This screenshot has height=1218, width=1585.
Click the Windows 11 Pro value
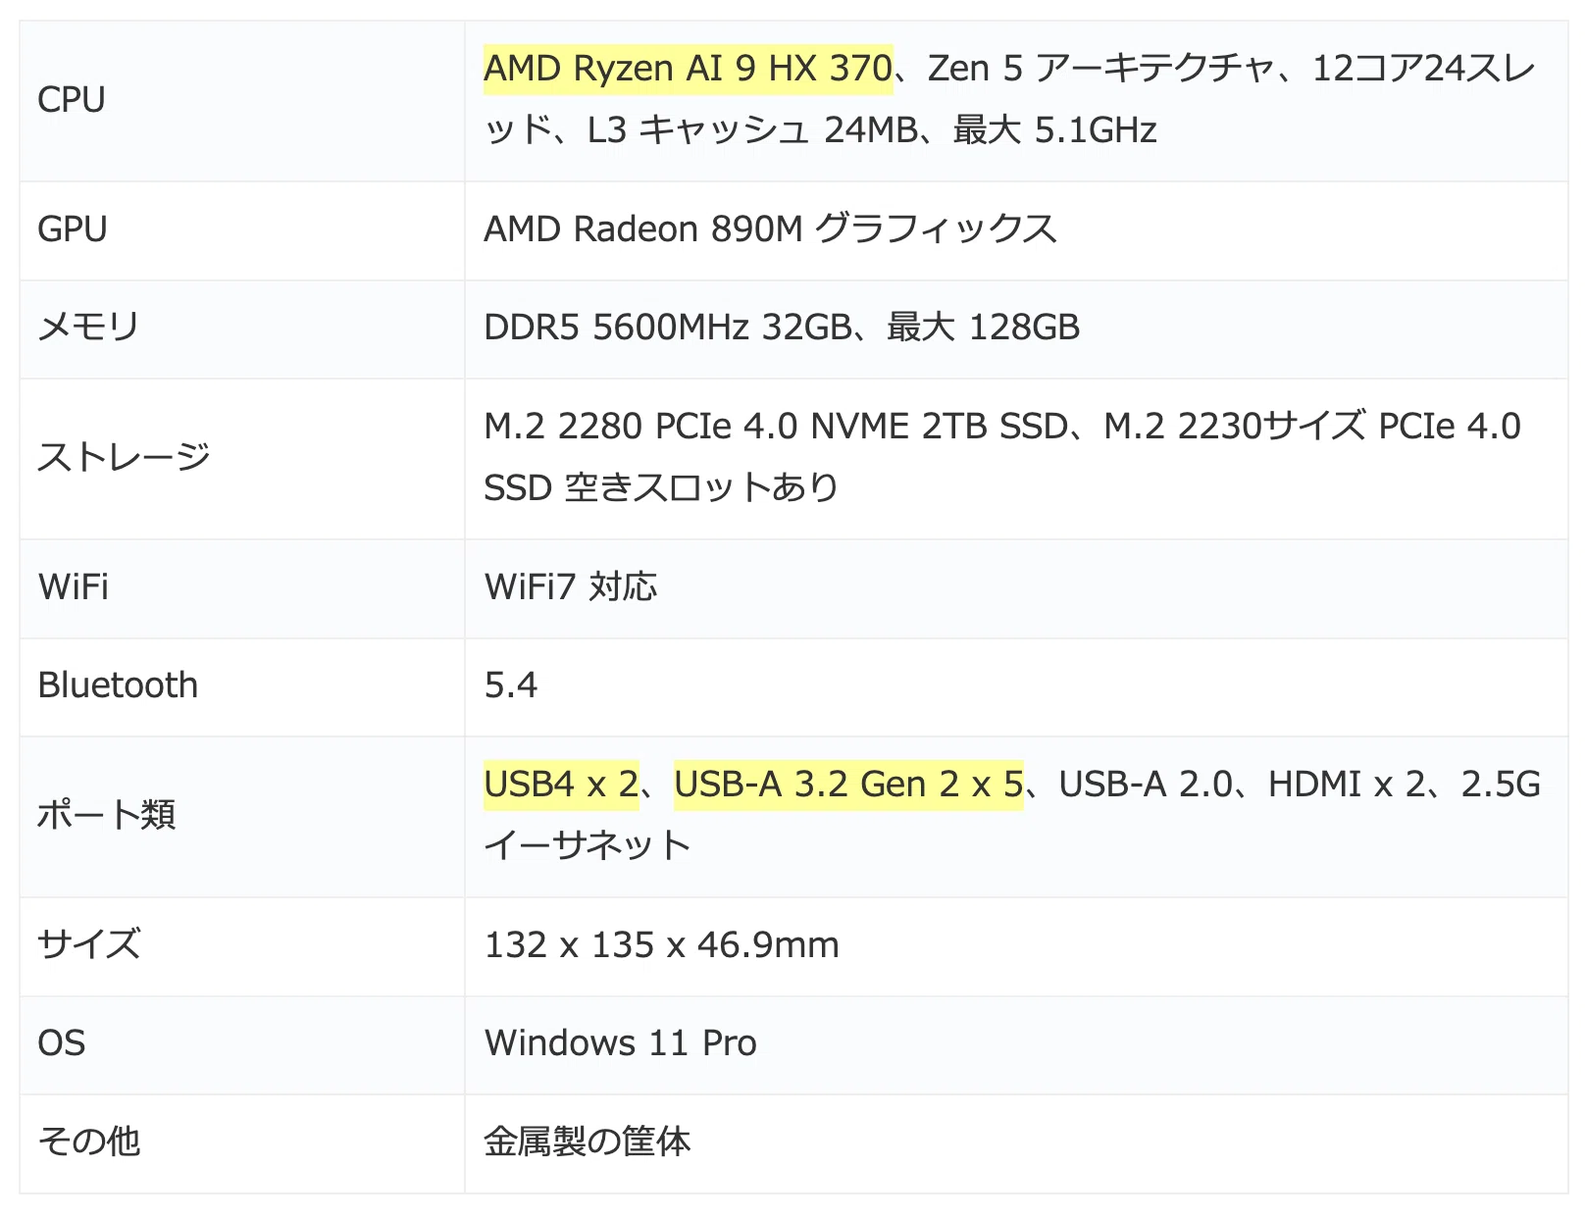coord(621,1042)
